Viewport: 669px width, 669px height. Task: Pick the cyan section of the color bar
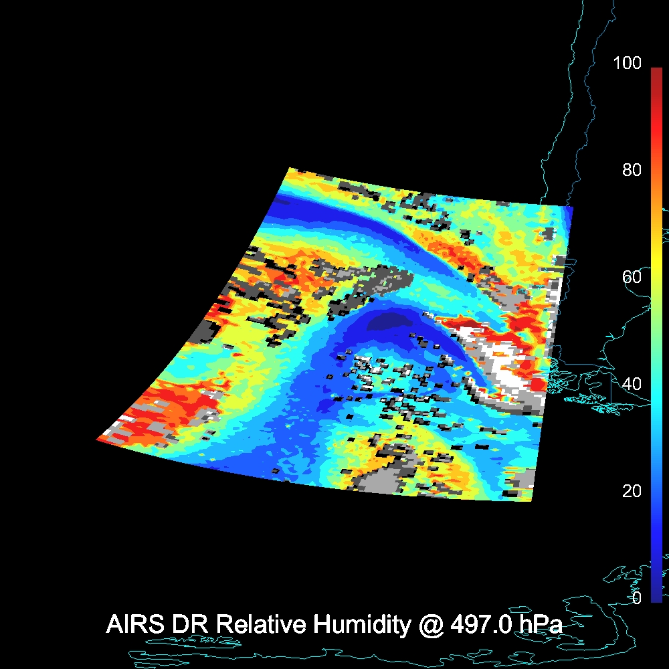656,395
